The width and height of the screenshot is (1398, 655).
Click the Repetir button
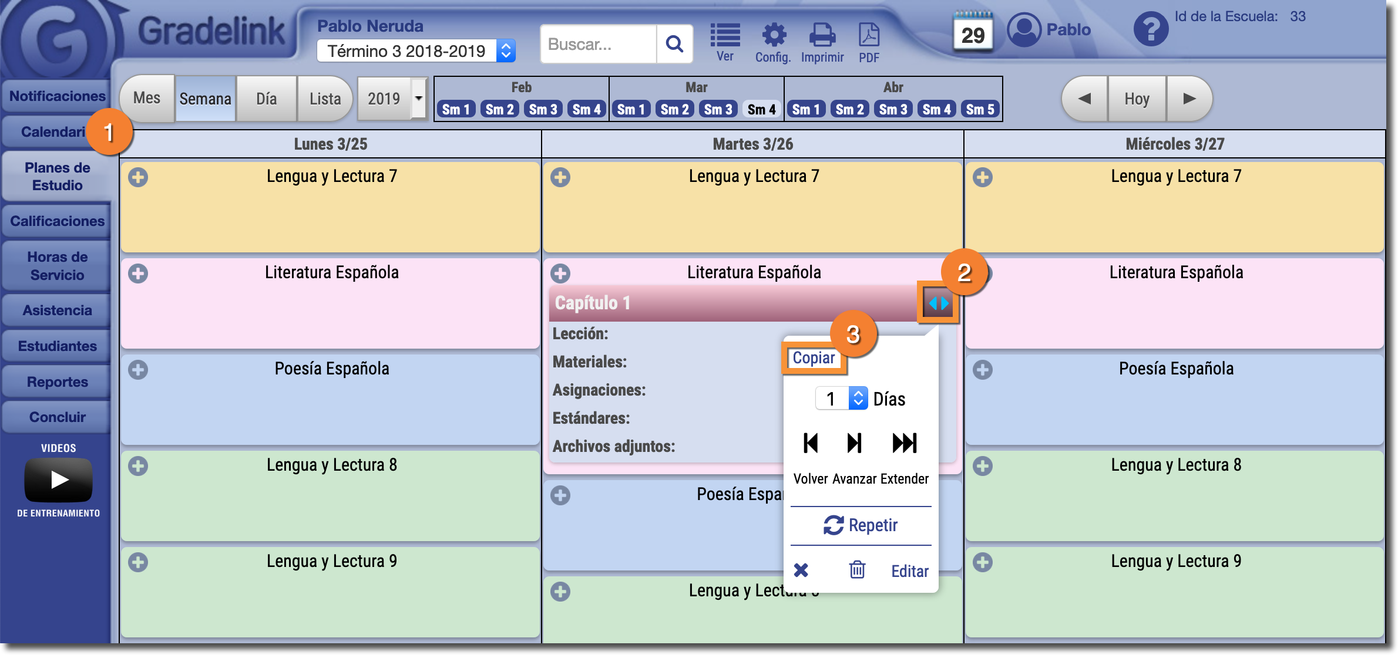point(861,525)
